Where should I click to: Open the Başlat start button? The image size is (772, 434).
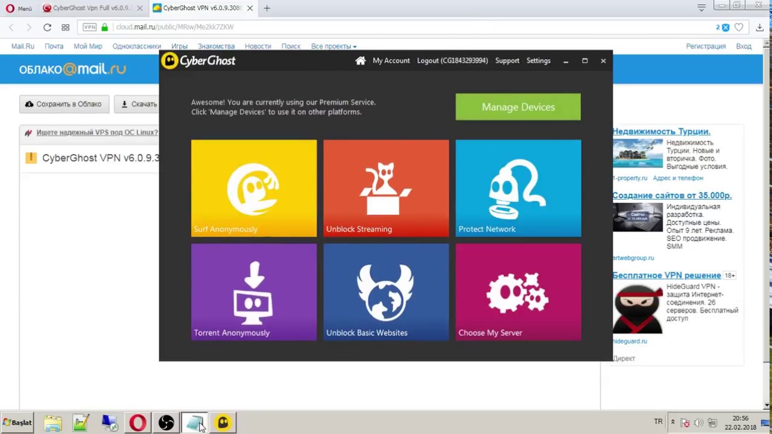(17, 423)
